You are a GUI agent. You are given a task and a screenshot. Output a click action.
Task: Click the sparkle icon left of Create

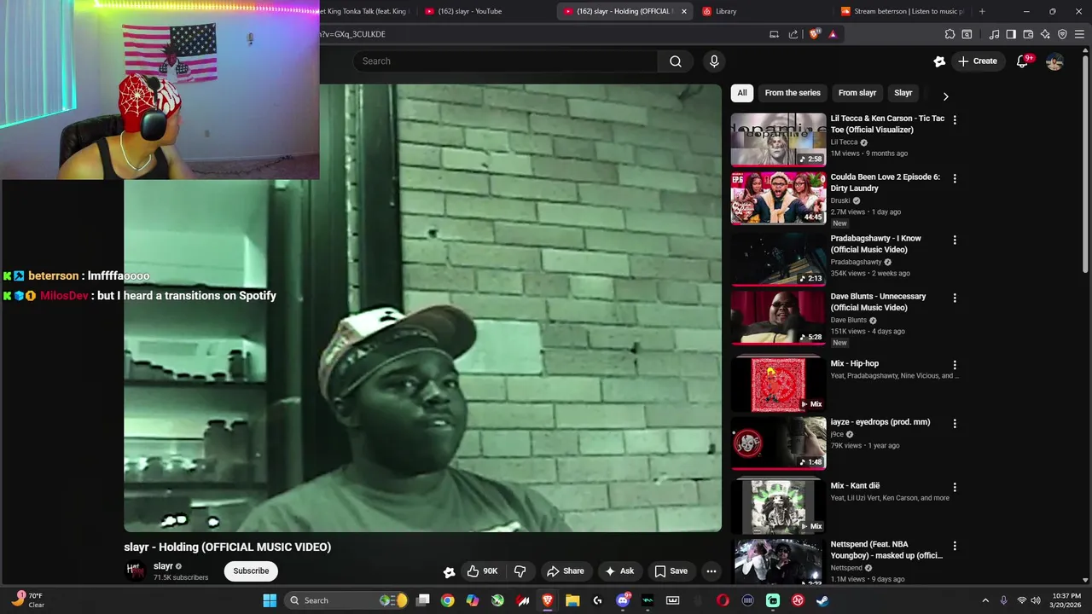point(939,61)
